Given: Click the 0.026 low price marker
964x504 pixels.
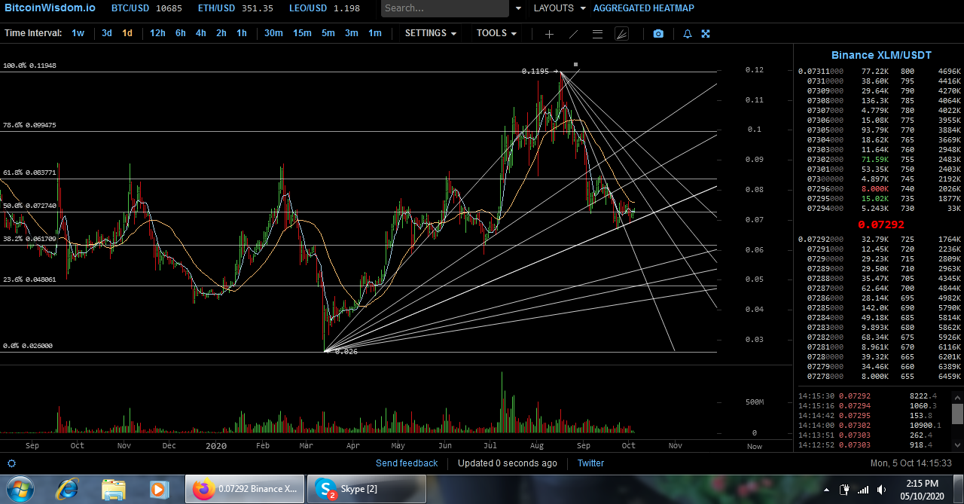Looking at the screenshot, I should 346,352.
